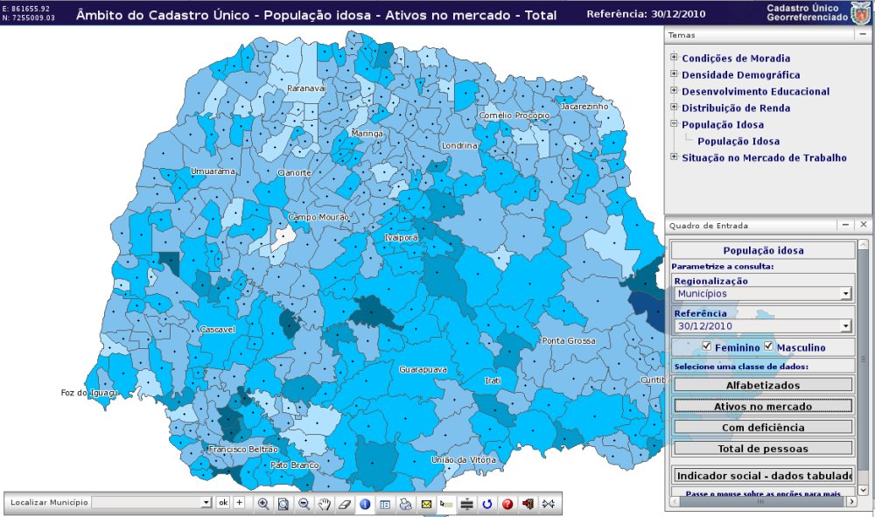Select the zoom in magnifier tool
875x517 pixels.
[x=263, y=503]
